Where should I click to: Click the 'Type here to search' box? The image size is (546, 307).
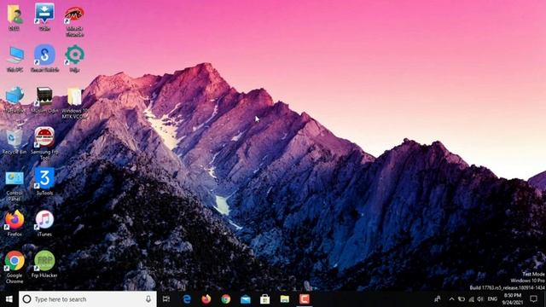click(x=87, y=299)
